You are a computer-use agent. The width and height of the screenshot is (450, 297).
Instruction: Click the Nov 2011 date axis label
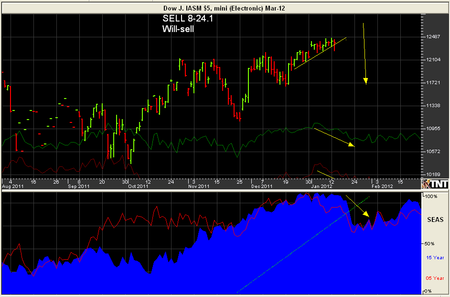[x=199, y=187]
